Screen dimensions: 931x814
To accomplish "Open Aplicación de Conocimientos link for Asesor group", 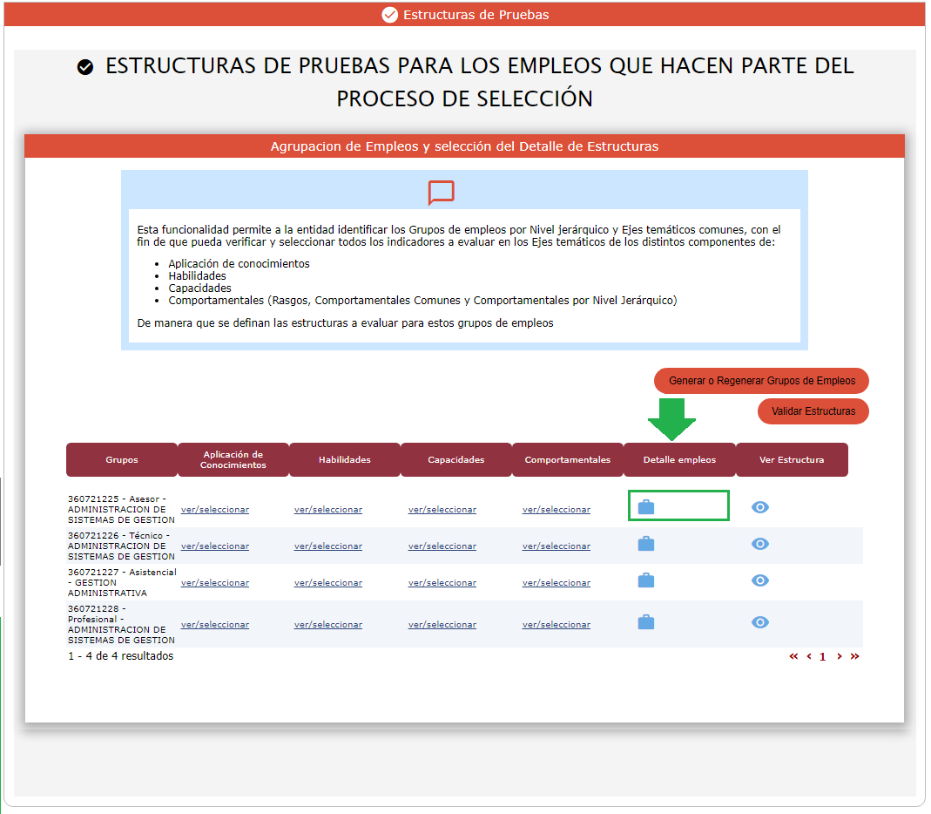I will tap(215, 510).
